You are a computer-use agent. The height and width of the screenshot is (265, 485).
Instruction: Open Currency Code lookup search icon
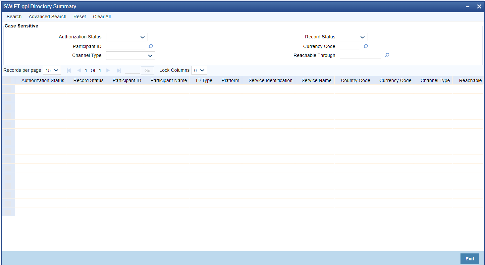pyautogui.click(x=365, y=46)
